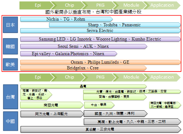Screen dimensions: 183x134
Task: Click the bar starting with 光寶、億光
Action: (132, 92)
